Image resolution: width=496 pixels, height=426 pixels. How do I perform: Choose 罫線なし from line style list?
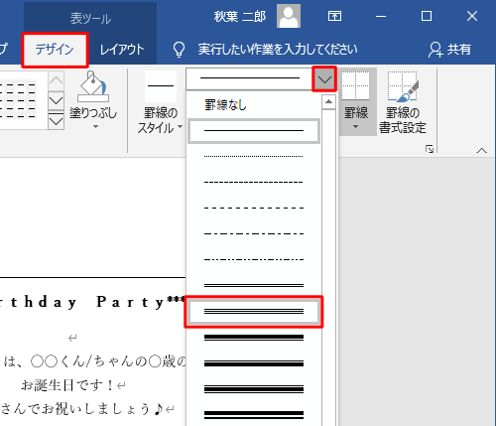click(254, 105)
